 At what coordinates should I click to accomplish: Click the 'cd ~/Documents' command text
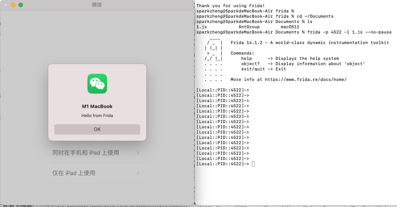pos(315,16)
